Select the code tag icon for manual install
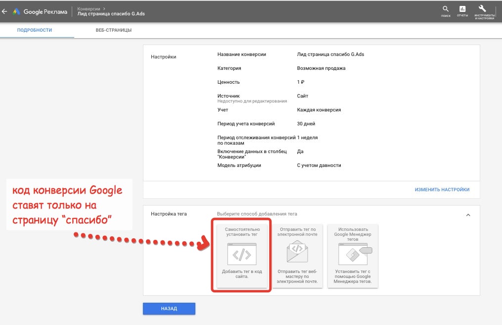The height and width of the screenshot is (325, 502). click(x=242, y=254)
